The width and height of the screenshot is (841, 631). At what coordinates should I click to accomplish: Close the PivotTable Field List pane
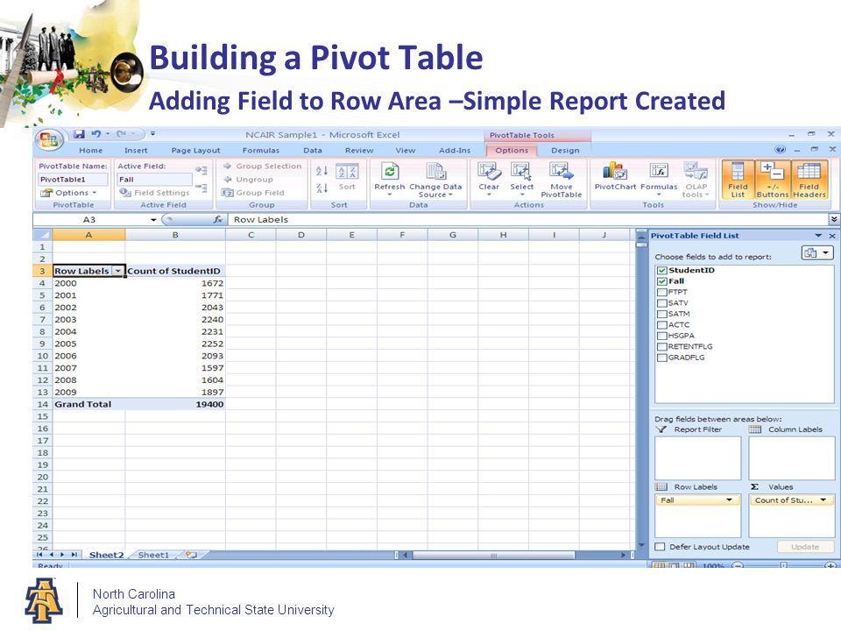coord(832,236)
